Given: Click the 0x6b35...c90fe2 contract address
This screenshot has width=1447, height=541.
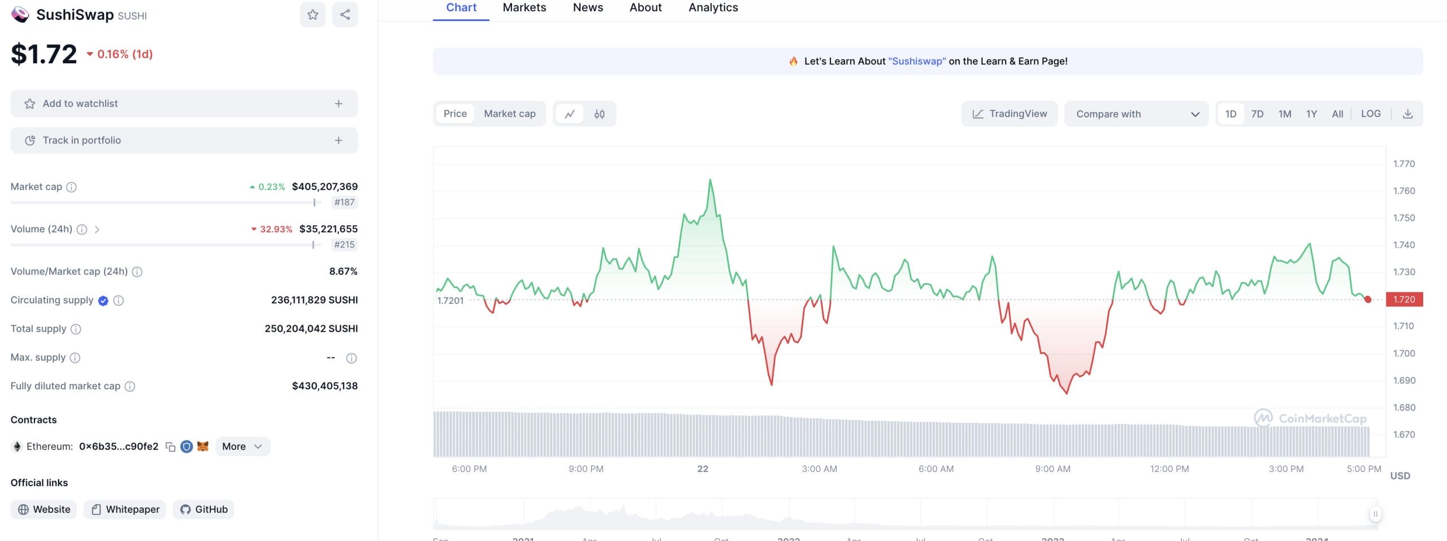Looking at the screenshot, I should pyautogui.click(x=119, y=447).
